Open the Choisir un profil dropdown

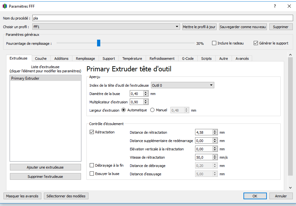[x=106, y=27]
